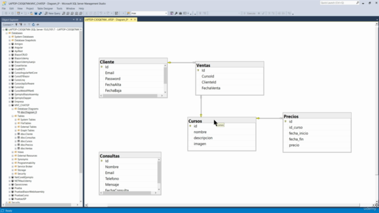Screen dimensions: 379x213
Task: Click the Cliente table title bar
Action: [x=133, y=62]
